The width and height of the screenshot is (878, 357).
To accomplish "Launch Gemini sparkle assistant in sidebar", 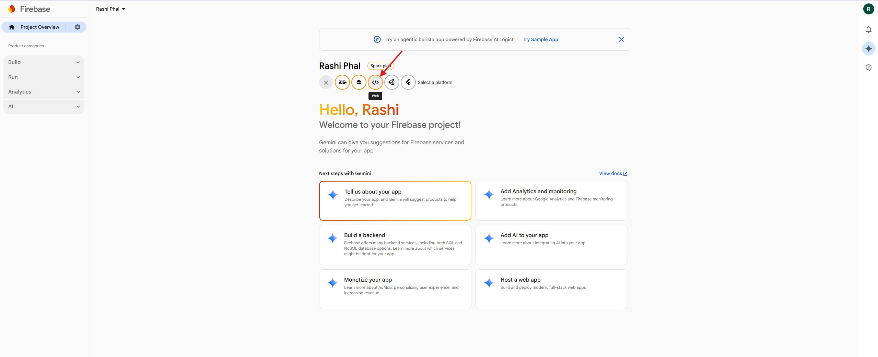I will point(868,49).
